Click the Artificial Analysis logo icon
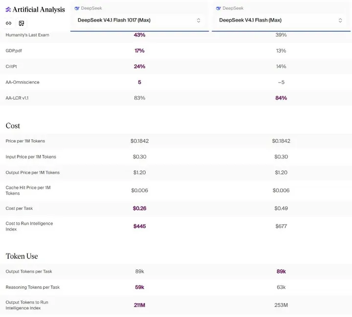The image size is (352, 317). click(x=8, y=9)
